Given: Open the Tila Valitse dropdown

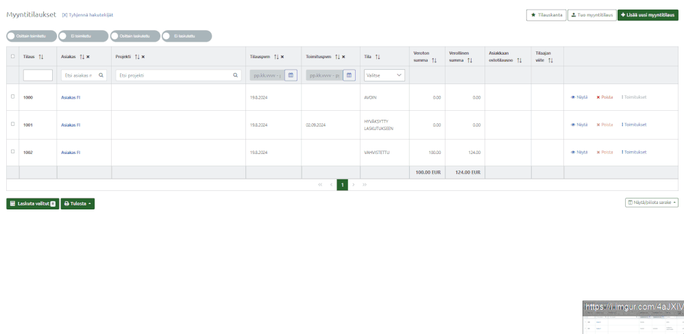Looking at the screenshot, I should tap(384, 75).
